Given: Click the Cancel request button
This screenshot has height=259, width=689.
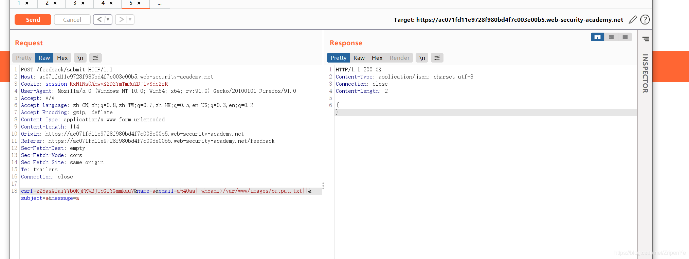Looking at the screenshot, I should 72,20.
